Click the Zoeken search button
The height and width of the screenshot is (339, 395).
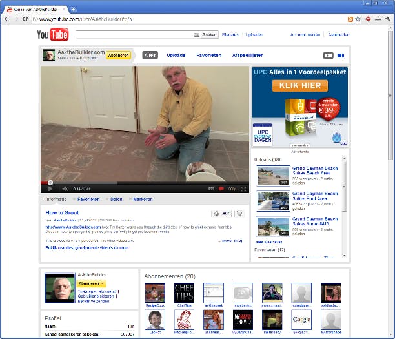(x=210, y=34)
